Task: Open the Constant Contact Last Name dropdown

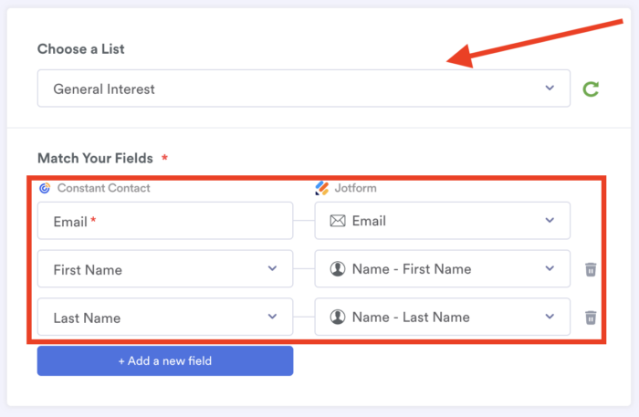Action: (x=272, y=318)
